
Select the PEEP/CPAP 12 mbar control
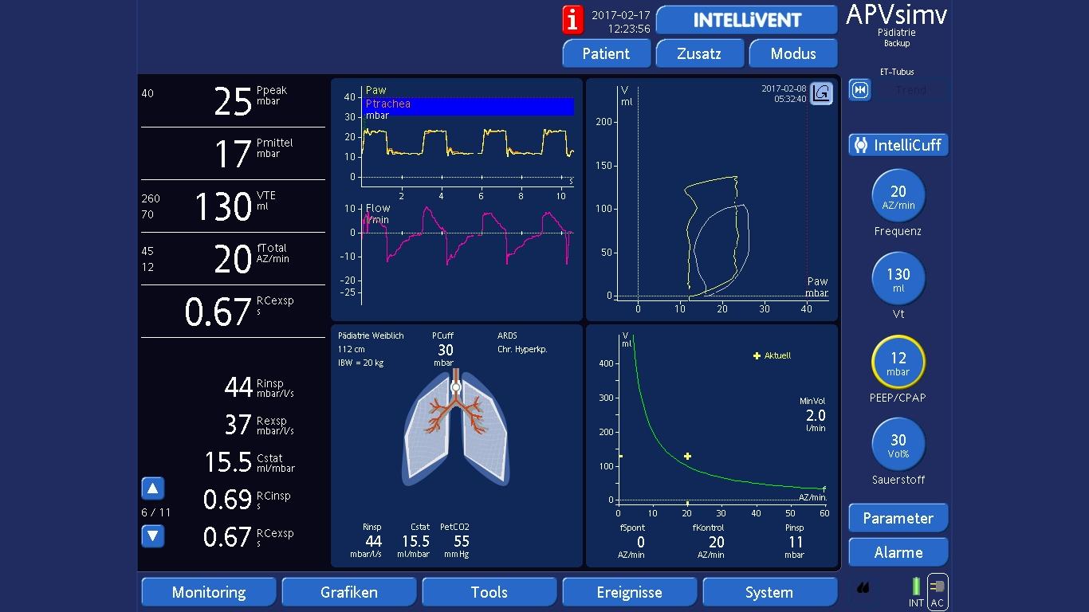(x=898, y=362)
